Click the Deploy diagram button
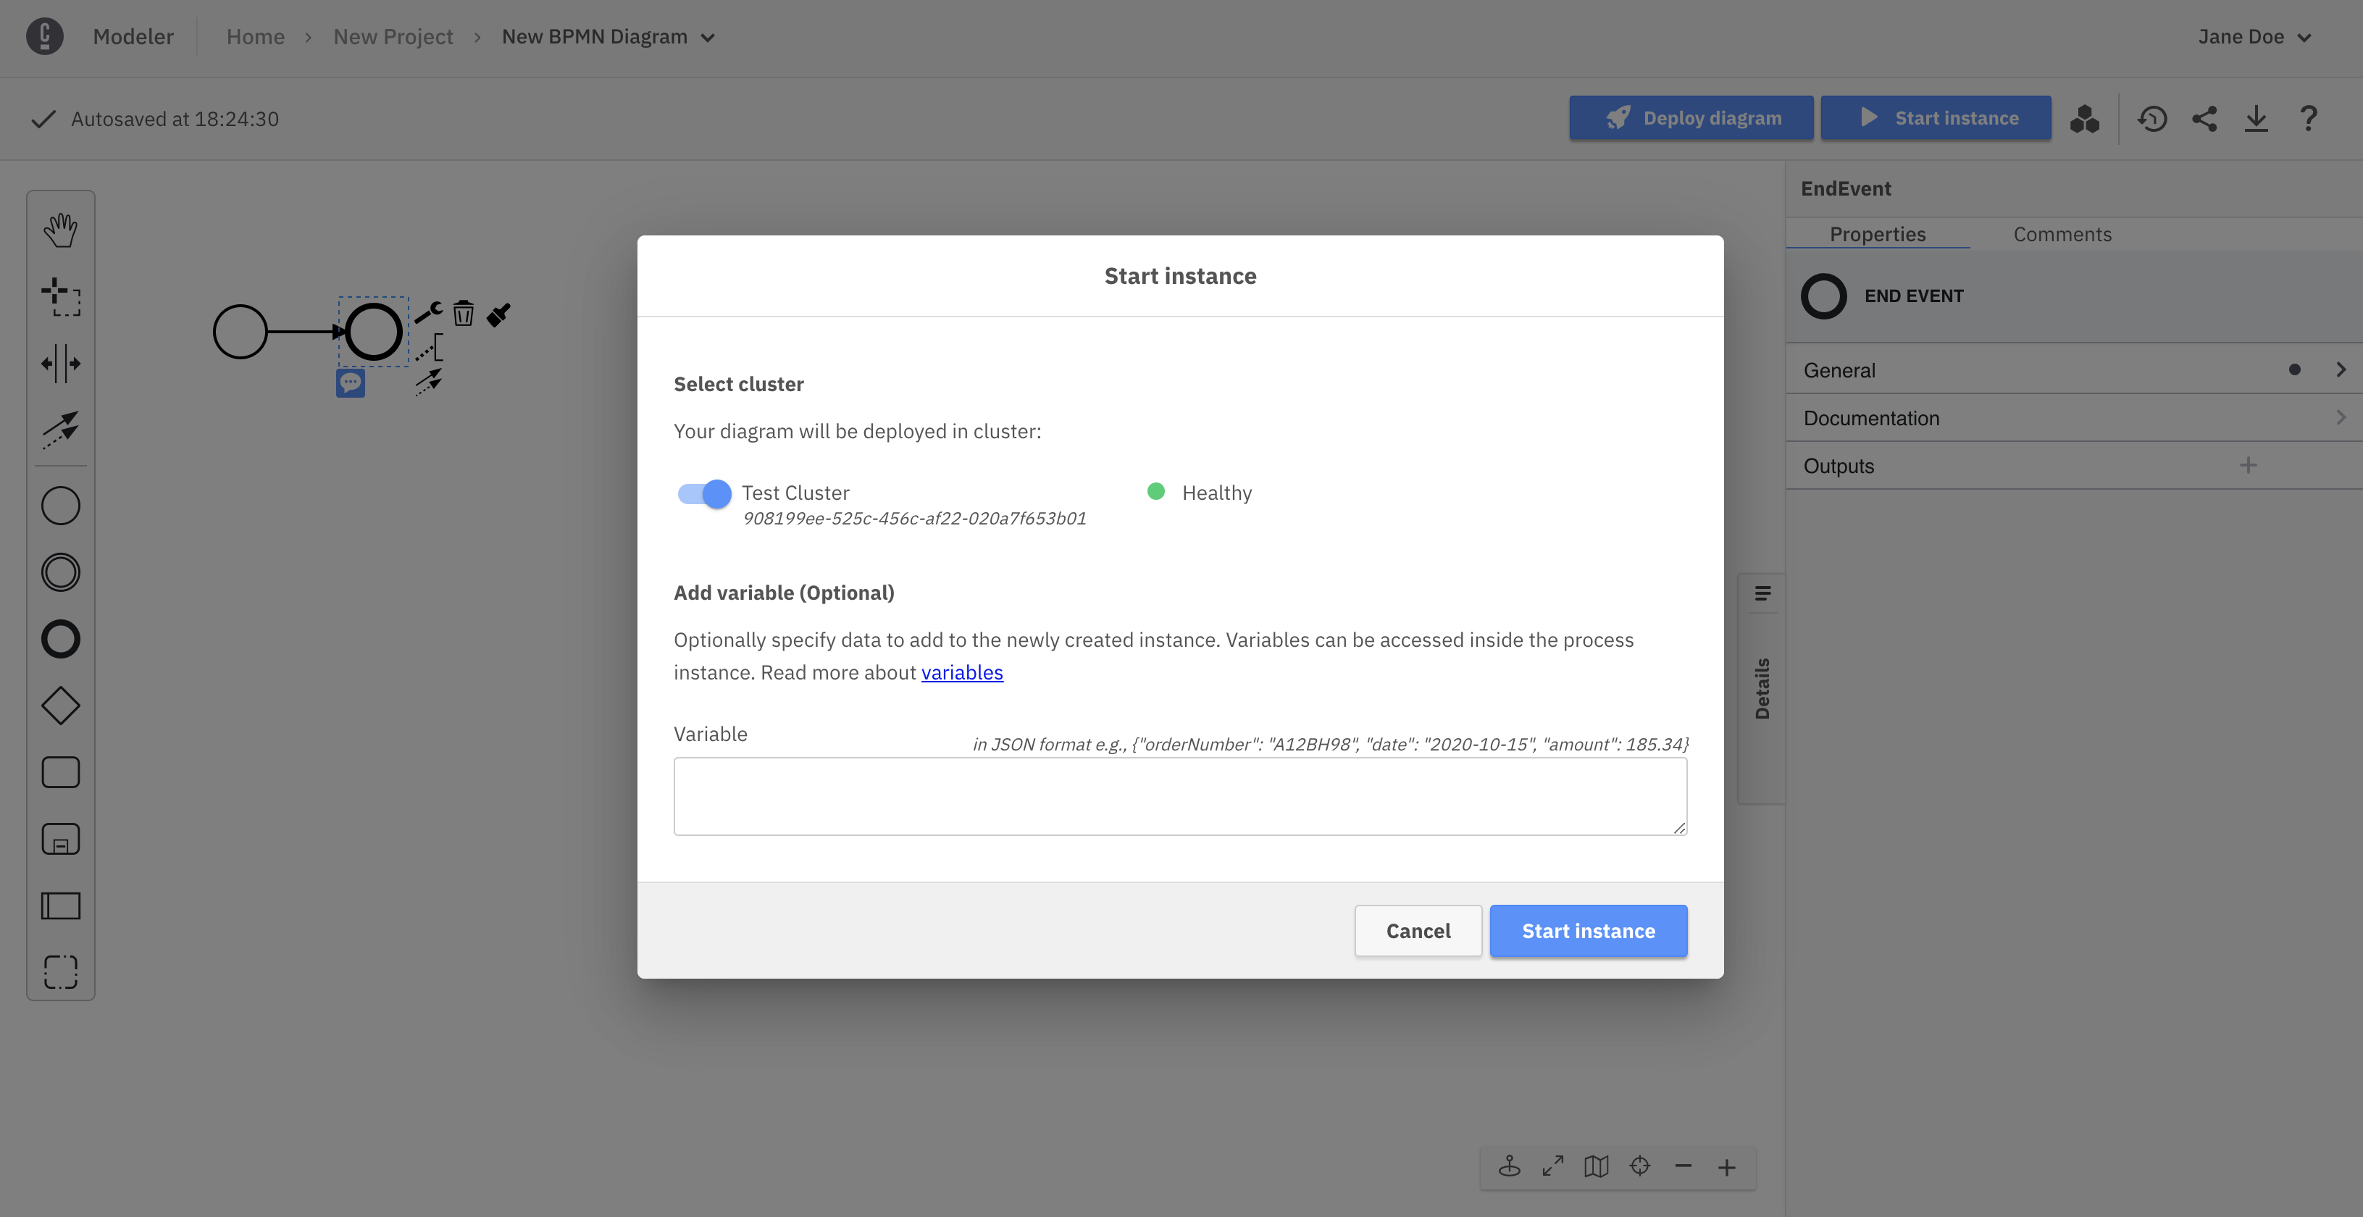2363x1217 pixels. click(1691, 118)
